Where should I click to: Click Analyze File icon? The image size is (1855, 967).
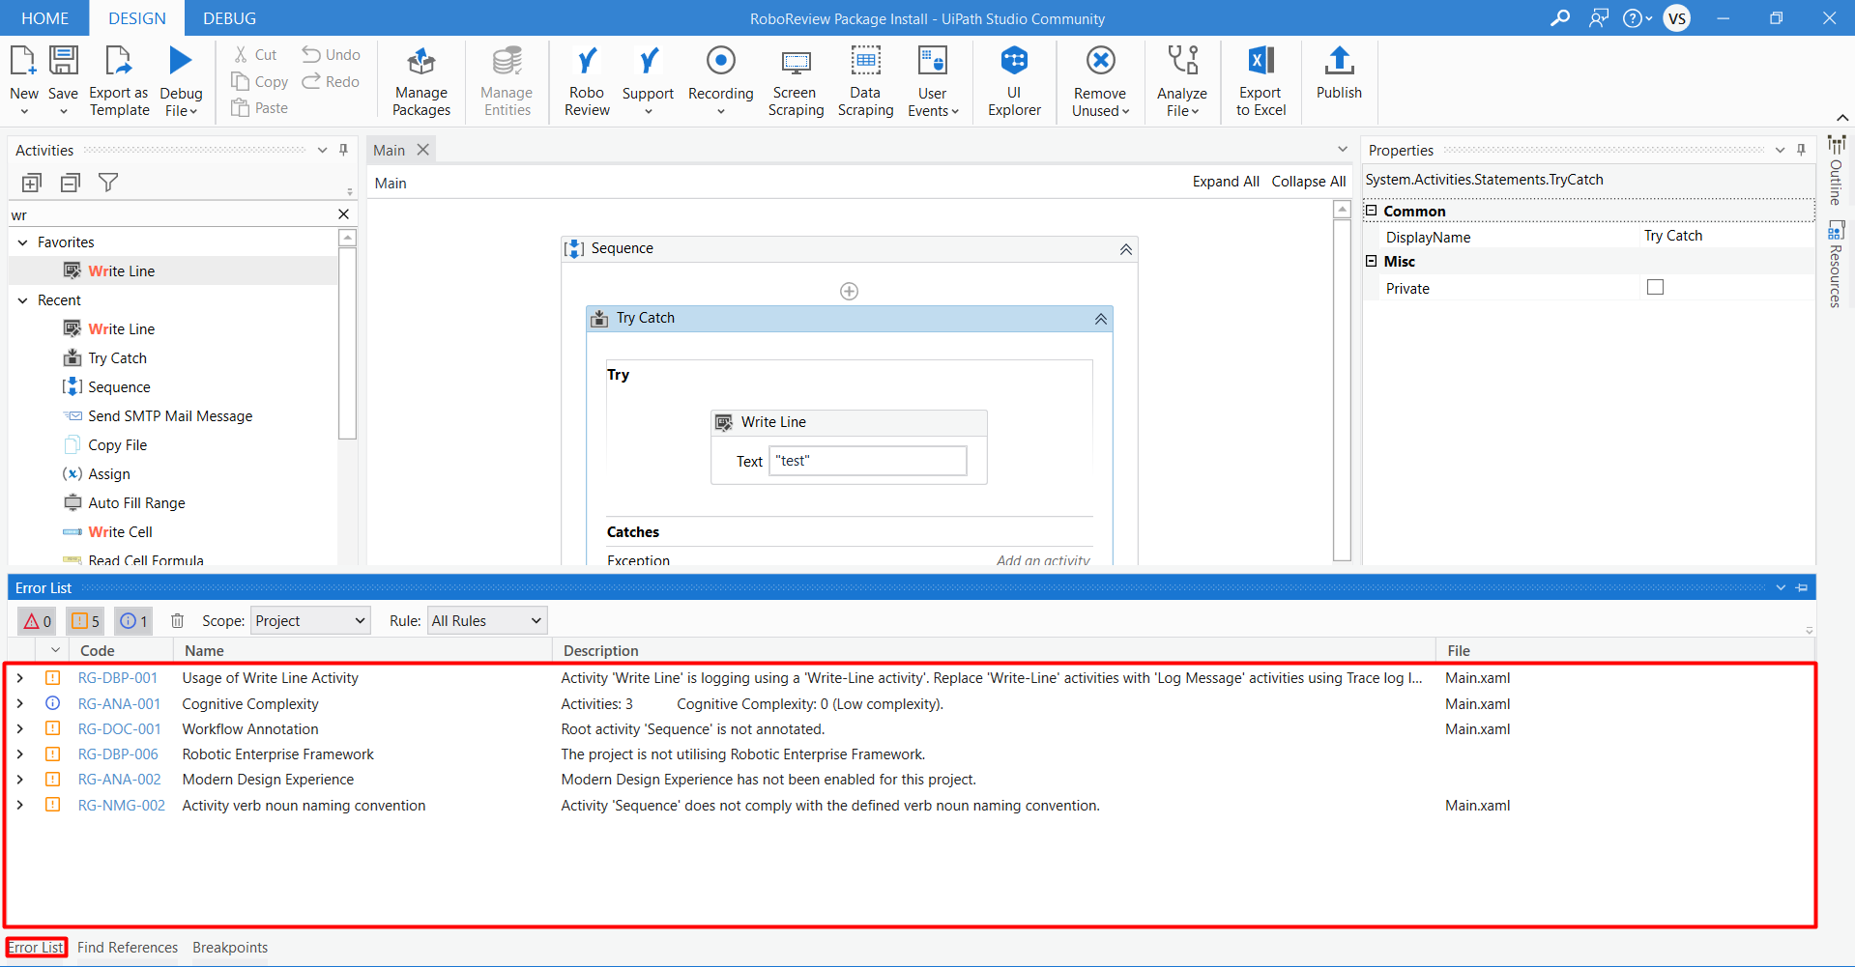pos(1182,61)
